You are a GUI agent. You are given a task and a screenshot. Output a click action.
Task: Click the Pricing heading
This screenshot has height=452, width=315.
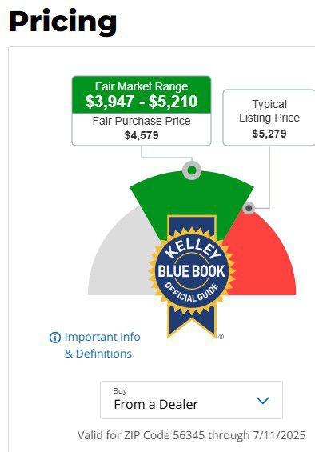(63, 22)
